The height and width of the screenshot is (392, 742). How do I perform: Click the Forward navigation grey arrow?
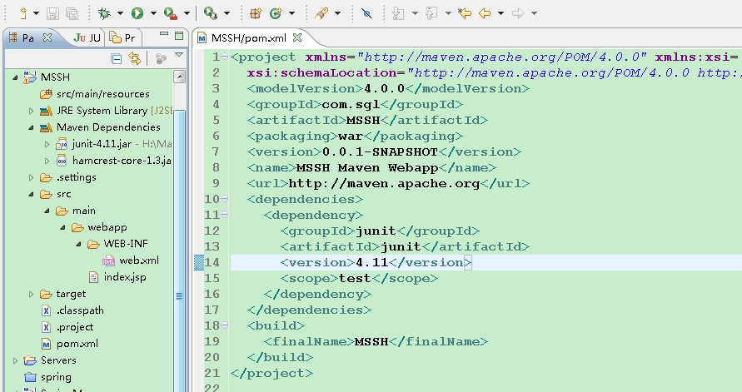click(x=518, y=13)
